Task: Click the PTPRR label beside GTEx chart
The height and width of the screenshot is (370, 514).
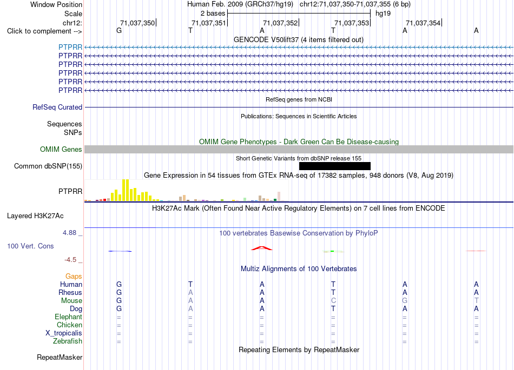Action: (70, 191)
